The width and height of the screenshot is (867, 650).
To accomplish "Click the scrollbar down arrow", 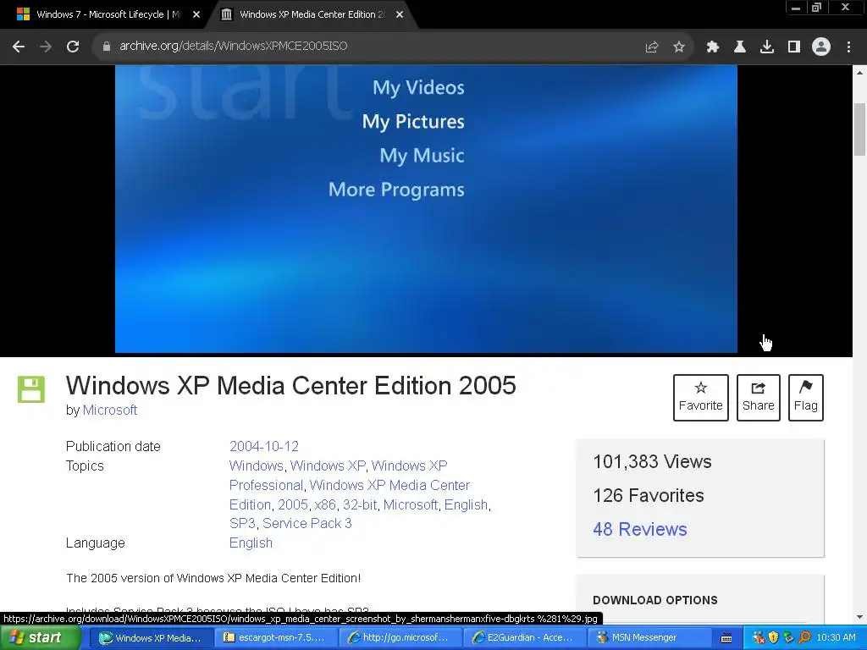I will 860,617.
